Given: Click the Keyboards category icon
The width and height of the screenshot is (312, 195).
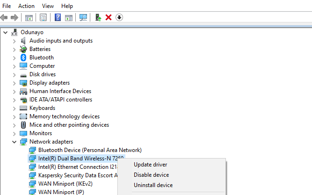Looking at the screenshot, I should pyautogui.click(x=23, y=108).
